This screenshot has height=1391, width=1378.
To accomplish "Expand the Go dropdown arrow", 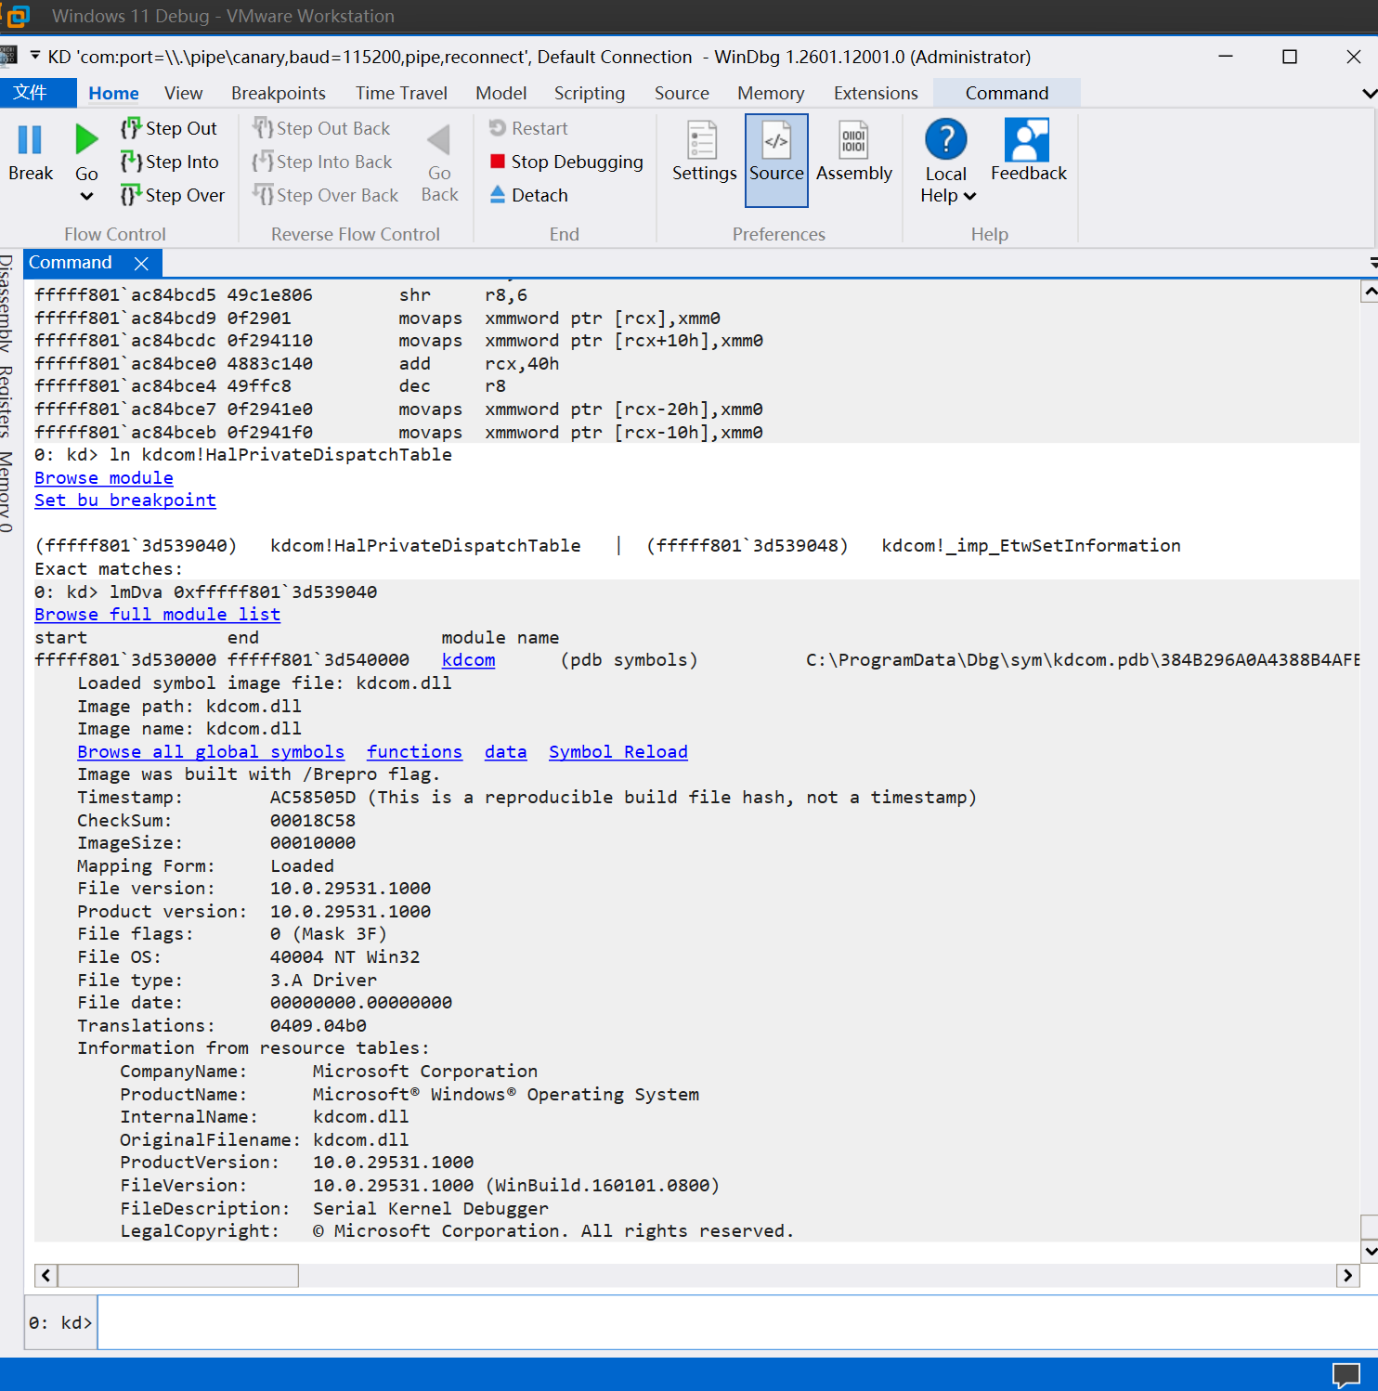I will [86, 196].
